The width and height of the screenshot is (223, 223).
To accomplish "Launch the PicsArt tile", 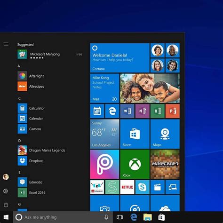I will [104, 164].
